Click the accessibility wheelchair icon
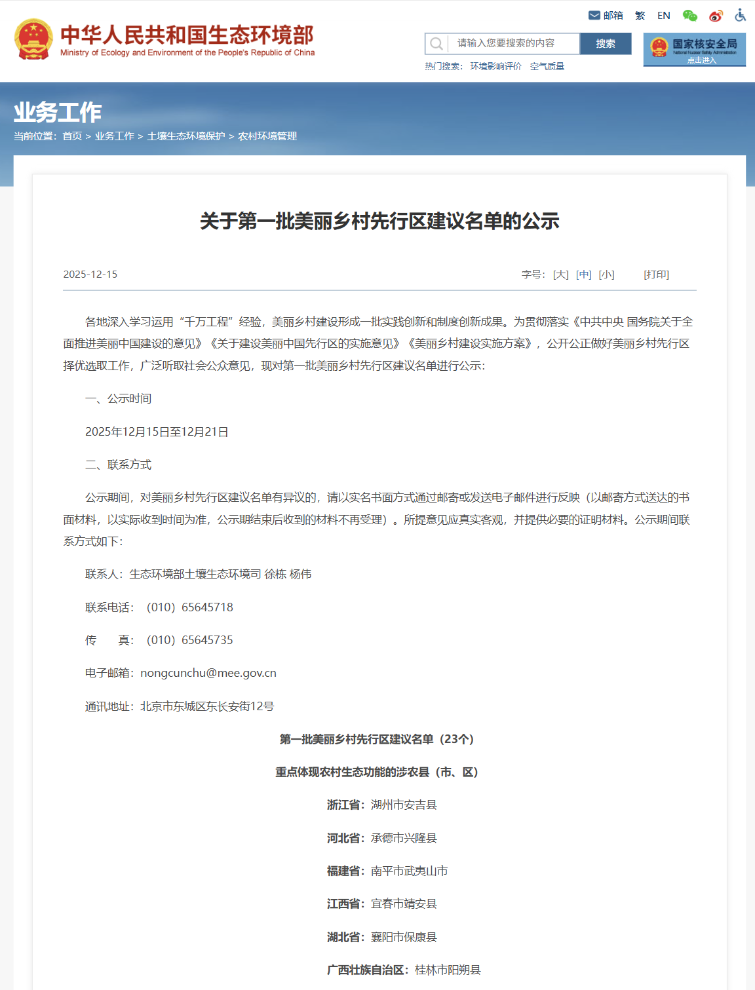This screenshot has width=755, height=990. (x=741, y=16)
